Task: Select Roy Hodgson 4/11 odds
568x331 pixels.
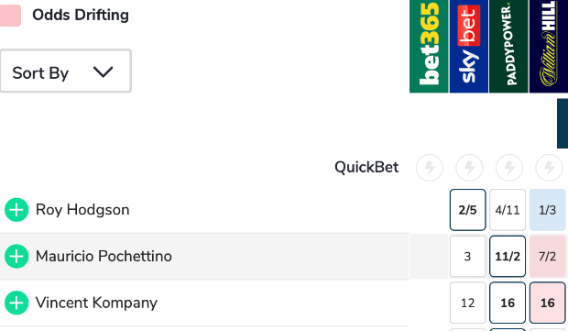Action: pos(508,210)
